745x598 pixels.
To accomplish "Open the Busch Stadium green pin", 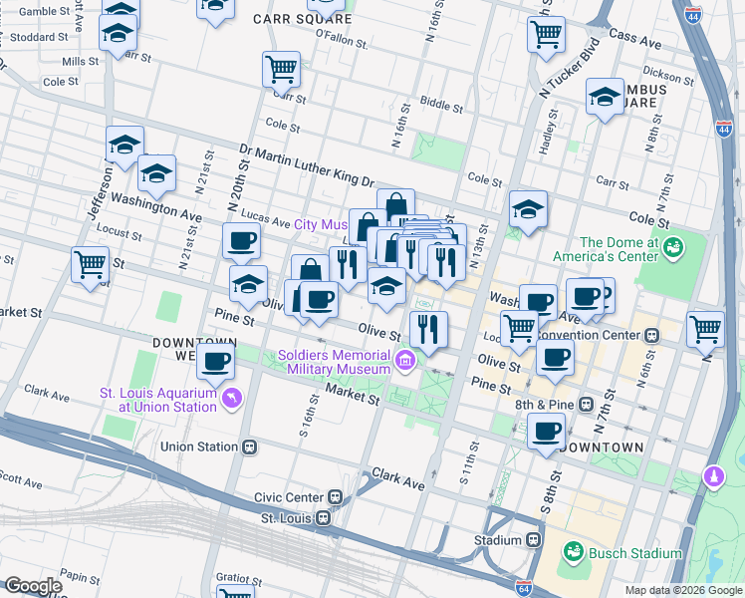I will pyautogui.click(x=574, y=552).
